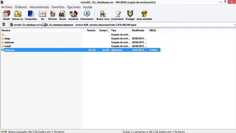Click the '14/01/2013' modified date cell
The height and width of the screenshot is (133, 236).
pos(139,50)
